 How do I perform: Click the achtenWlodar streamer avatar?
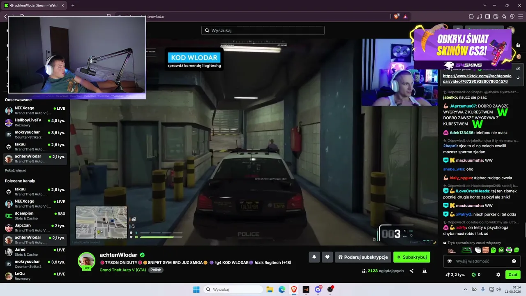pos(87,261)
